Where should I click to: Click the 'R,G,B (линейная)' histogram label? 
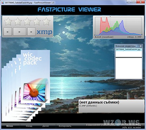click(104, 37)
